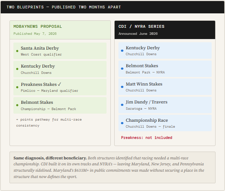The width and height of the screenshot is (225, 191).
Task: Click 'Championship — Belmont Park' subtitle
Action: tap(49, 109)
